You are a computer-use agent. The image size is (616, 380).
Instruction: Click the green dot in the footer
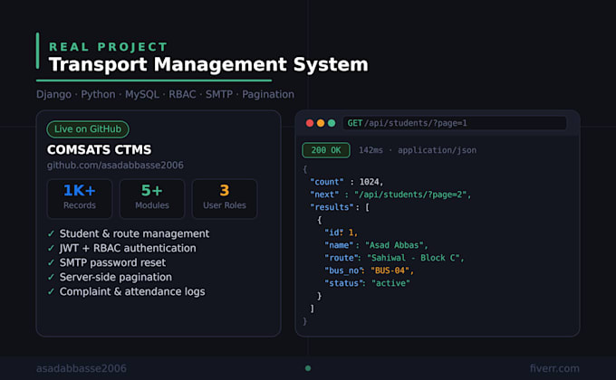pyautogui.click(x=308, y=368)
